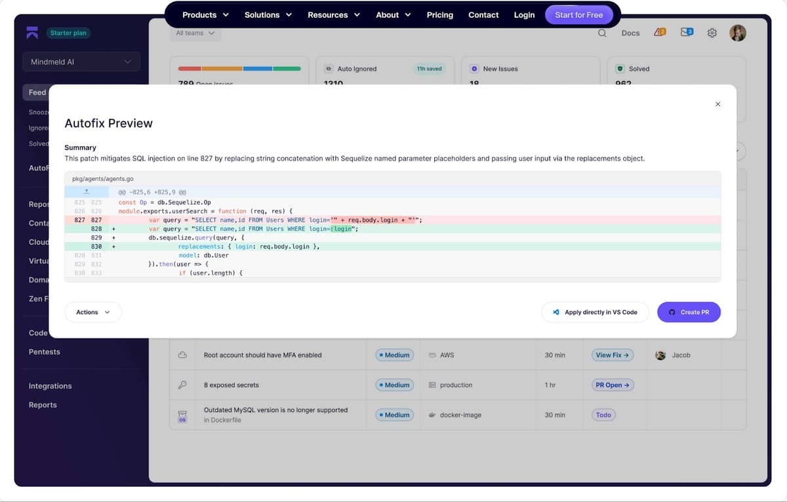Open the Actions dropdown in the dialog

click(x=93, y=313)
